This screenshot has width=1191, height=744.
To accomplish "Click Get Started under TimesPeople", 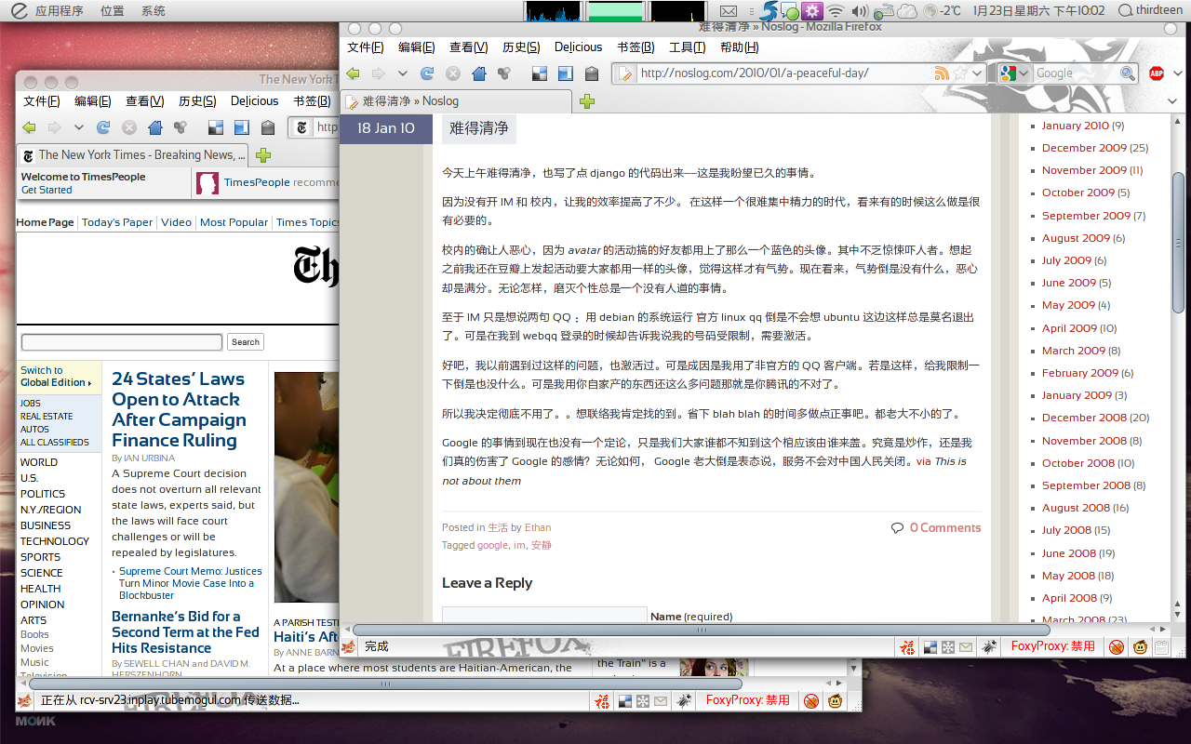I will (x=47, y=190).
